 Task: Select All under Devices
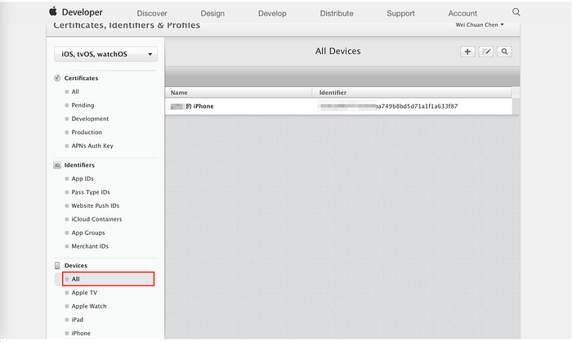[109, 279]
